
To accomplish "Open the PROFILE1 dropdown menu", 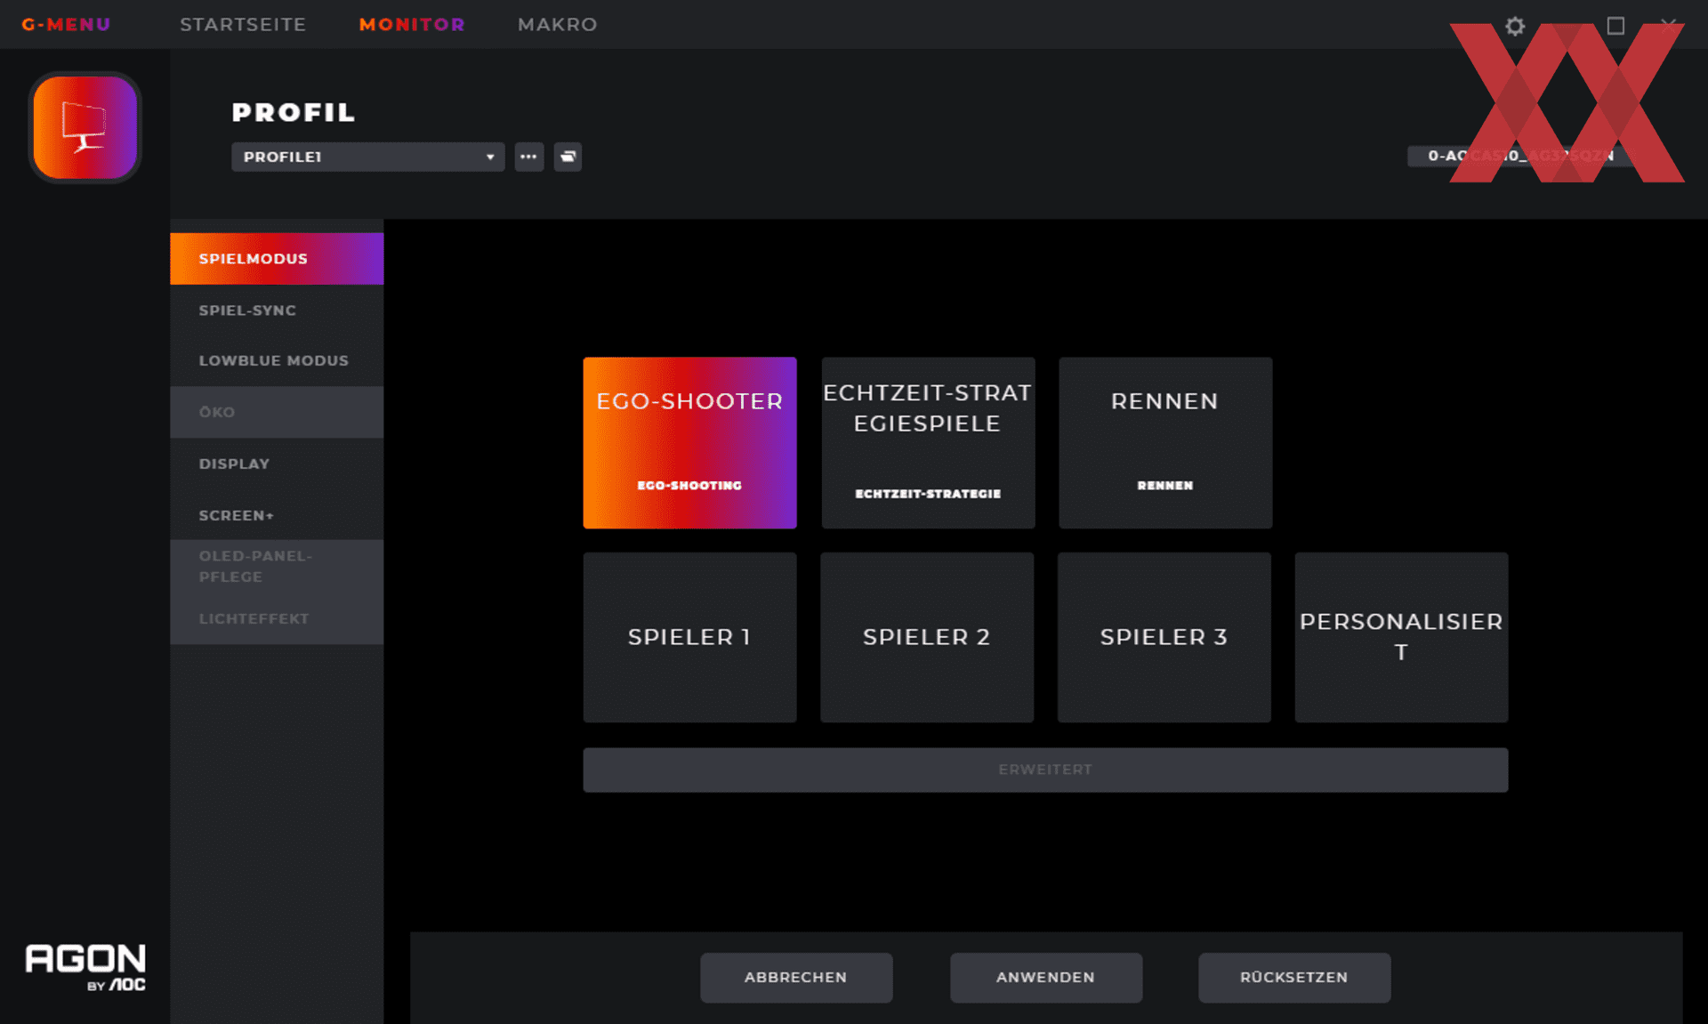I will point(367,157).
